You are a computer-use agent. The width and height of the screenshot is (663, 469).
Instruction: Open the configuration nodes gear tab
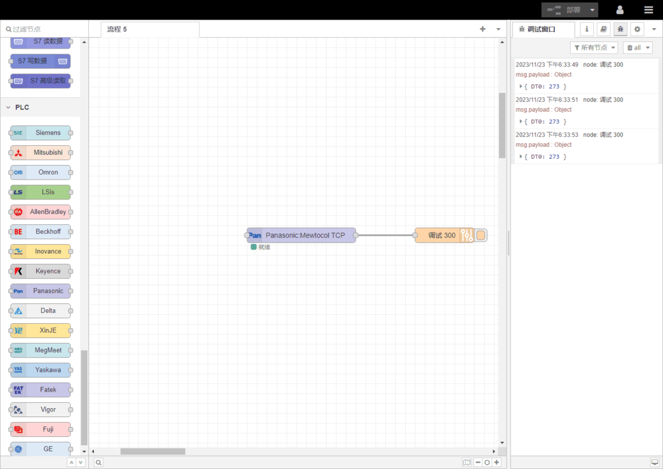click(x=638, y=29)
